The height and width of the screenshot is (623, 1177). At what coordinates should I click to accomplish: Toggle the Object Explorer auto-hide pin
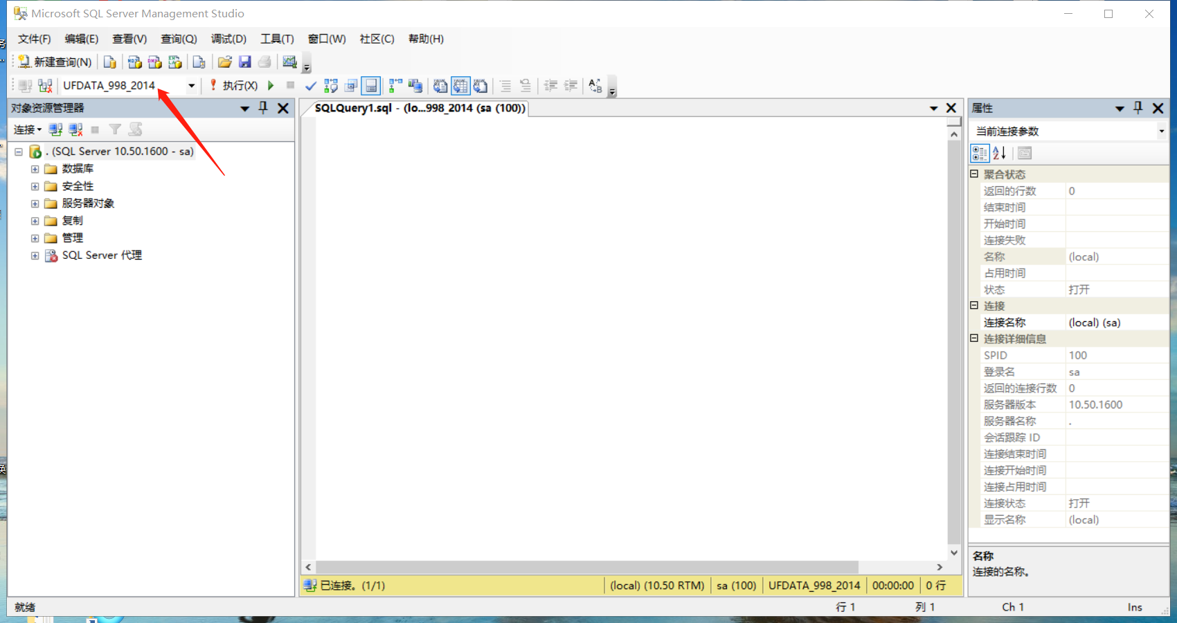pyautogui.click(x=263, y=108)
